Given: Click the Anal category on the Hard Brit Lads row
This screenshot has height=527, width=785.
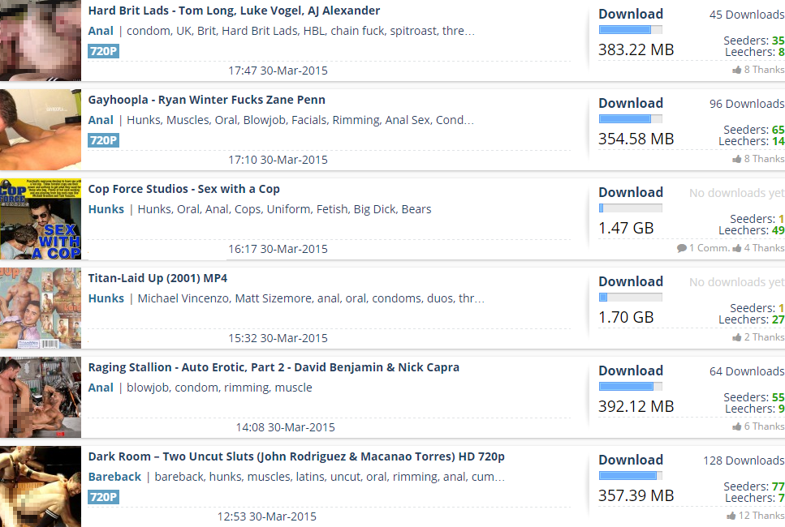Looking at the screenshot, I should tap(101, 31).
